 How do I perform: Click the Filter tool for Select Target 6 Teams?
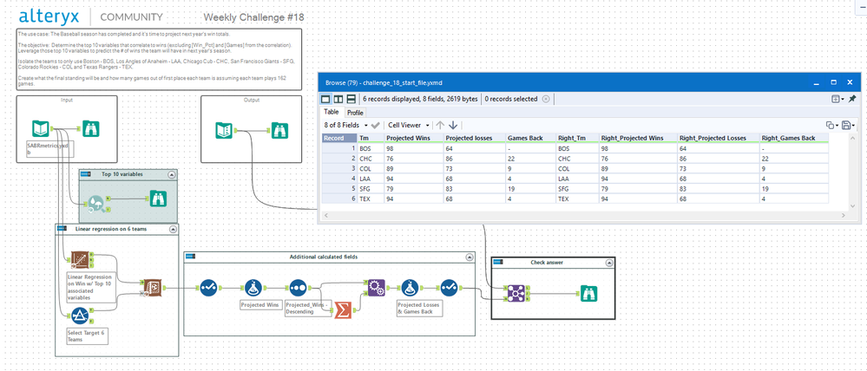(x=79, y=317)
